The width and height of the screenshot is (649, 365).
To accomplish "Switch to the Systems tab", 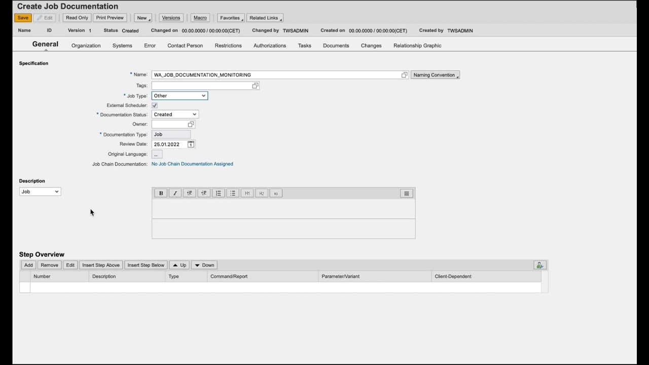I will [x=122, y=46].
